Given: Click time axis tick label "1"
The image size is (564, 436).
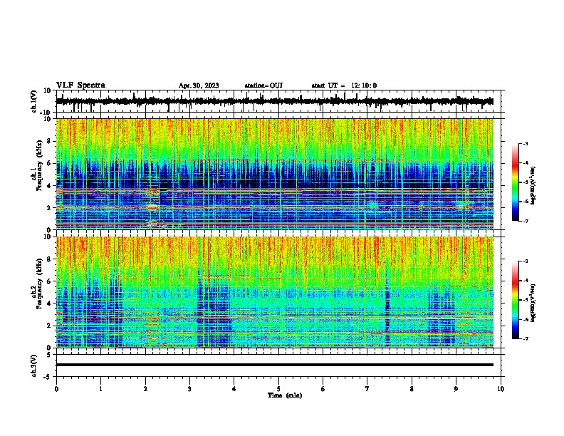Looking at the screenshot, I should tap(100, 389).
